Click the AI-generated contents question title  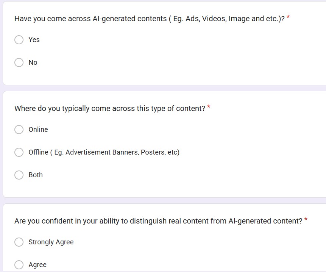tap(149, 19)
